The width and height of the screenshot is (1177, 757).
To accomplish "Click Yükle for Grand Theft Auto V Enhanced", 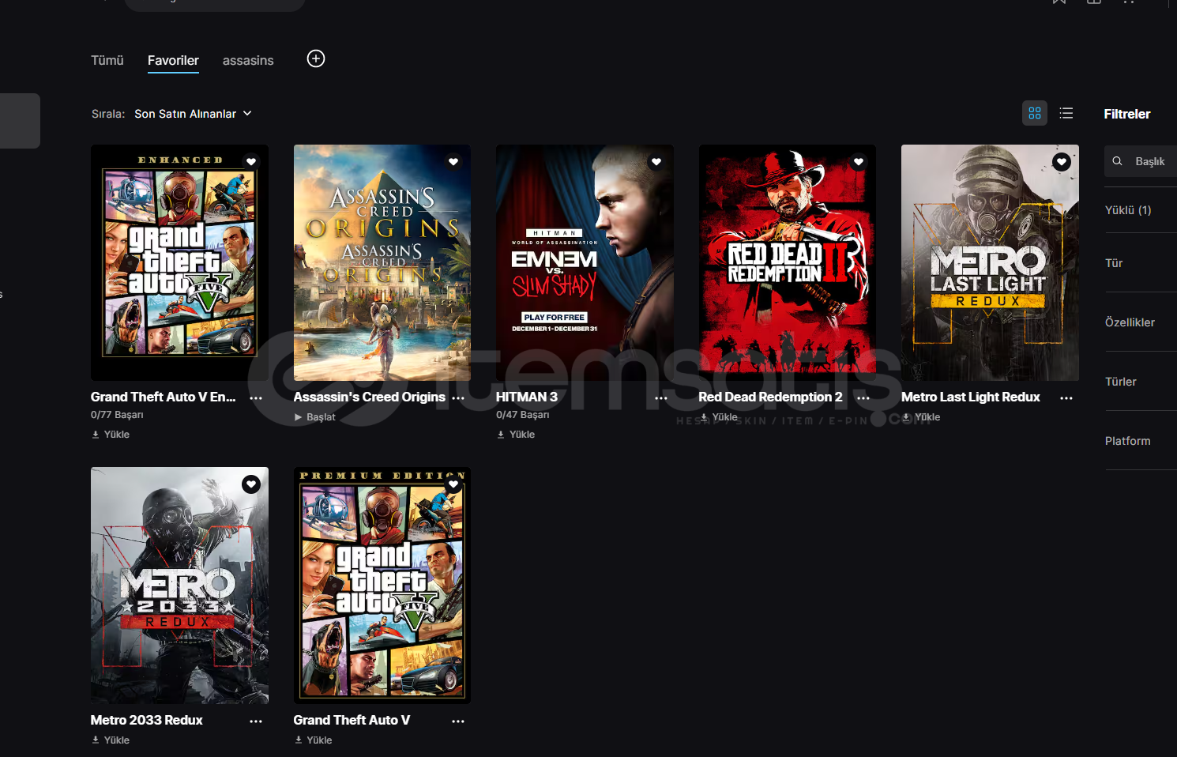I will click(x=111, y=435).
